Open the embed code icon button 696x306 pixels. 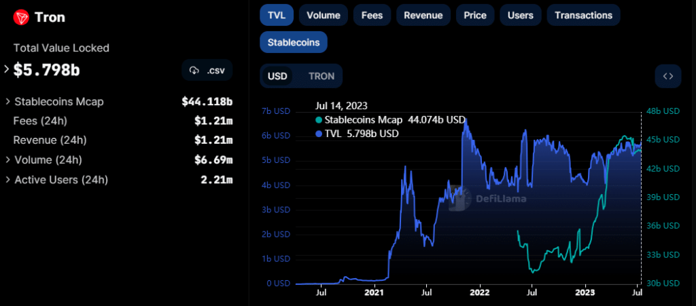click(x=668, y=76)
